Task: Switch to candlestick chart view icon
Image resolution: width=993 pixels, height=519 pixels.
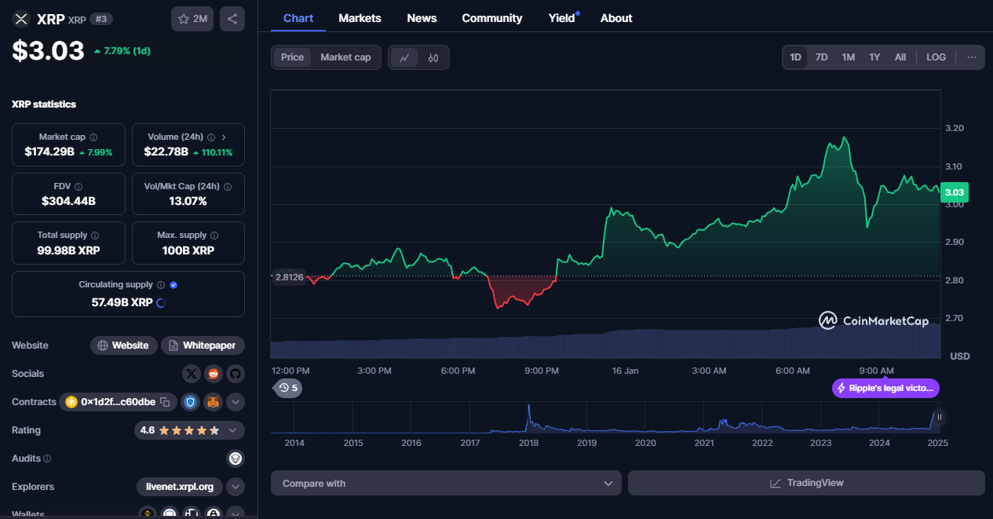Action: pos(433,57)
